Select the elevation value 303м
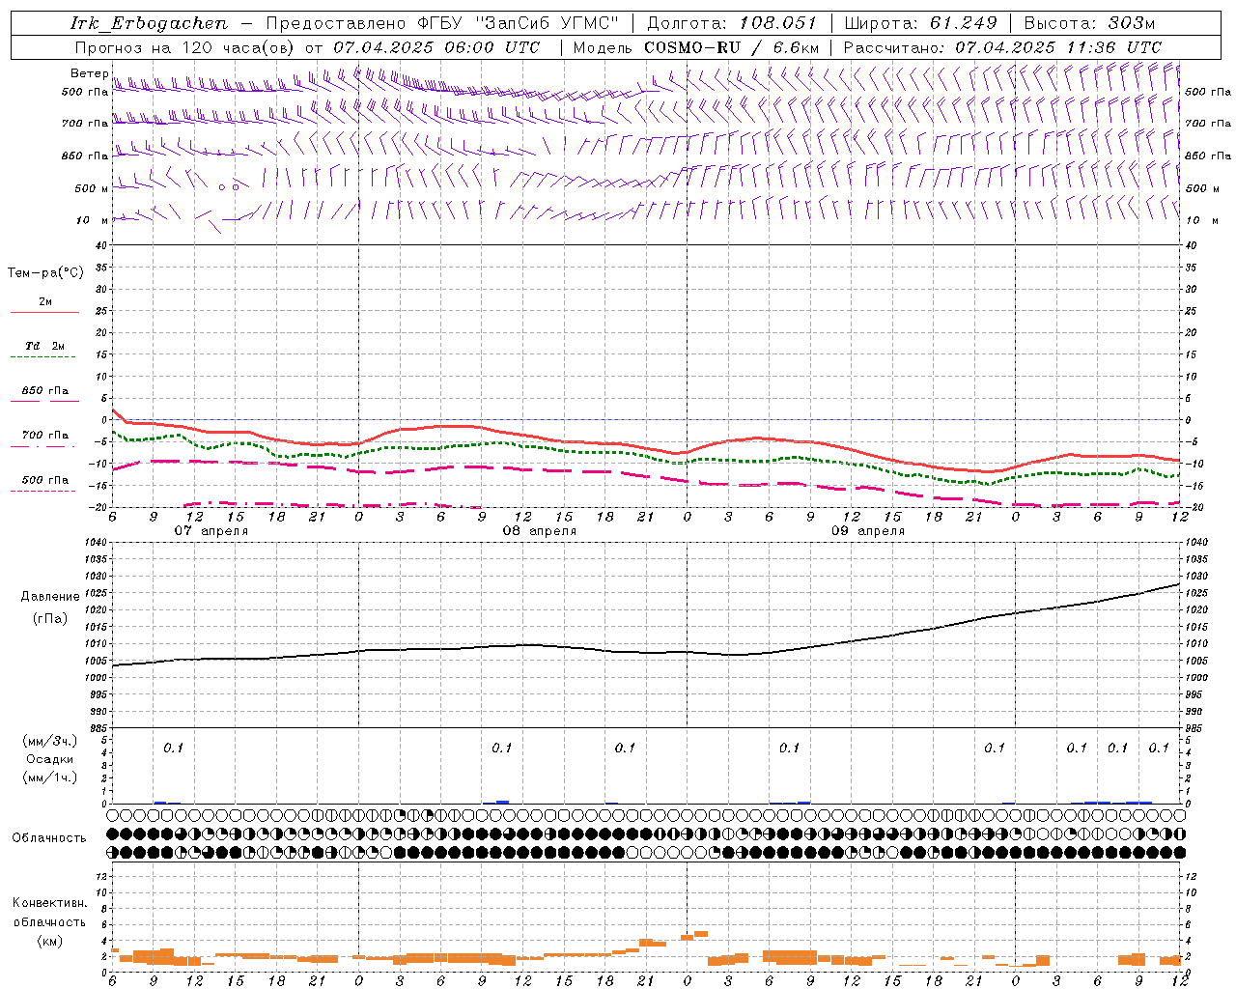Screen dimensions: 1236x989 pos(1132,23)
